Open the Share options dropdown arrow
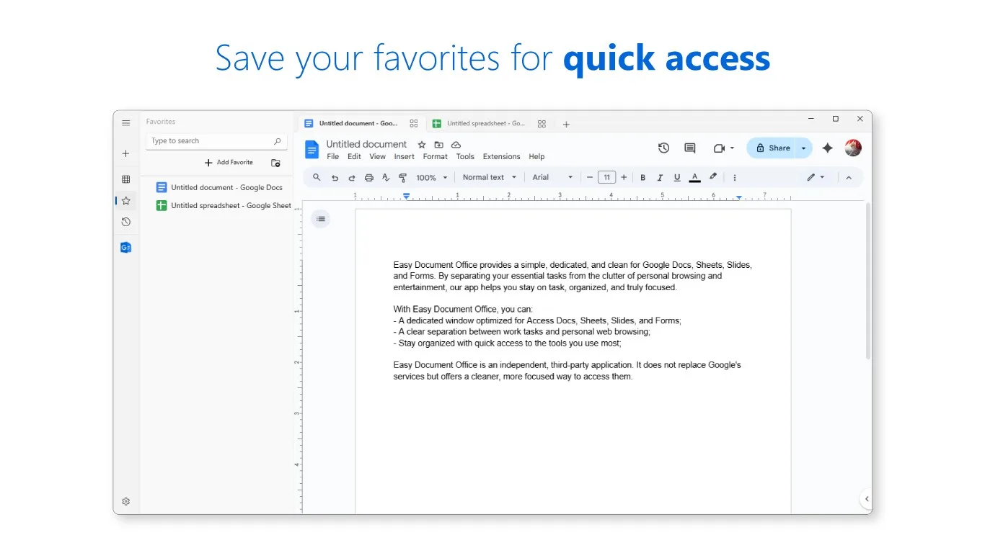Viewport: 985px width, 553px height. (x=804, y=148)
